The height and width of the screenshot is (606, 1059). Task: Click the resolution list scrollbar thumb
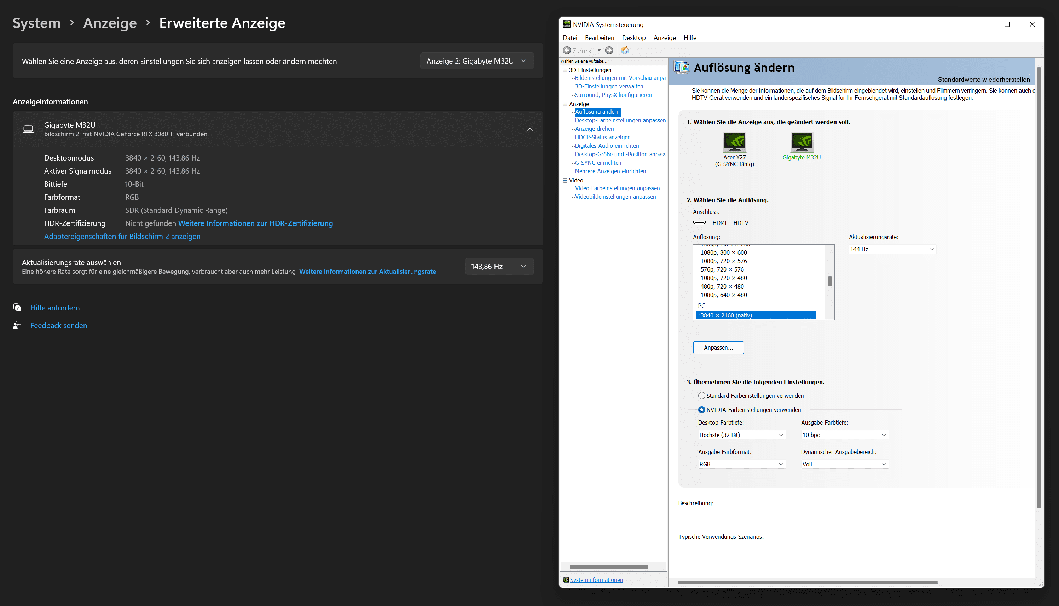pyautogui.click(x=830, y=281)
